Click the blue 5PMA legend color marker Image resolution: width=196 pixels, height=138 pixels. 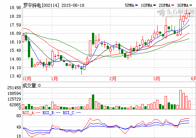pyautogui.click(x=136, y=5)
